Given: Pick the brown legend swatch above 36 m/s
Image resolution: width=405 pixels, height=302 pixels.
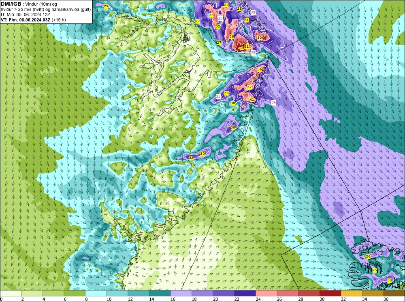Looking at the screenshot, I should pyautogui.click(x=394, y=293).
